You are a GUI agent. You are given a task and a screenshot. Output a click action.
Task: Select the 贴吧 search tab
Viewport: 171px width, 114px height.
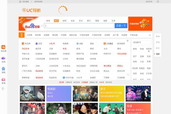click(64, 21)
